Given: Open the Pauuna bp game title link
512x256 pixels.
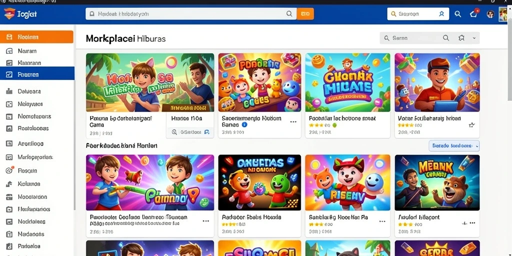Looking at the screenshot, I should 121,121.
